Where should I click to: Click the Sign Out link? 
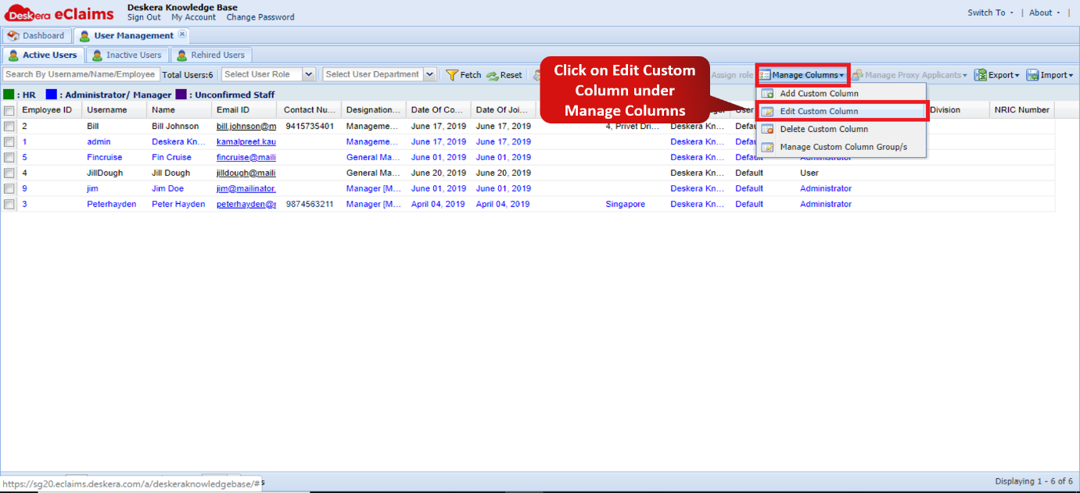(x=144, y=16)
